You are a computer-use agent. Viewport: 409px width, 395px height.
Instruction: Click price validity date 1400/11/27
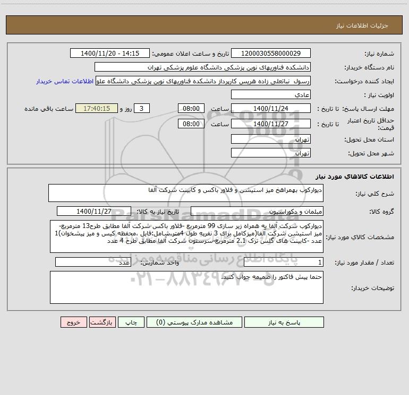click(271, 124)
